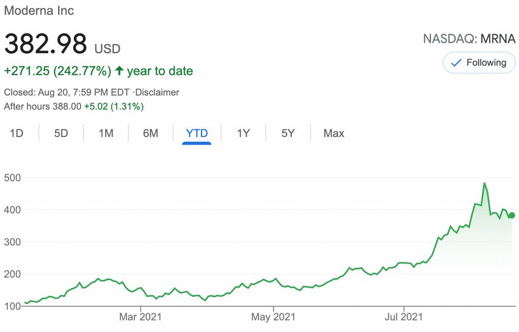Click the NASDAQ: MRNA ticker label
The image size is (519, 332).
tap(469, 40)
